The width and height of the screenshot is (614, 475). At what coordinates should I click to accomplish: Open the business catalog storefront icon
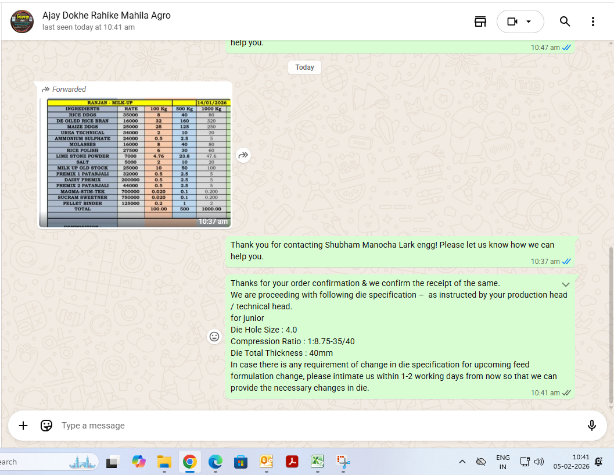tap(480, 22)
